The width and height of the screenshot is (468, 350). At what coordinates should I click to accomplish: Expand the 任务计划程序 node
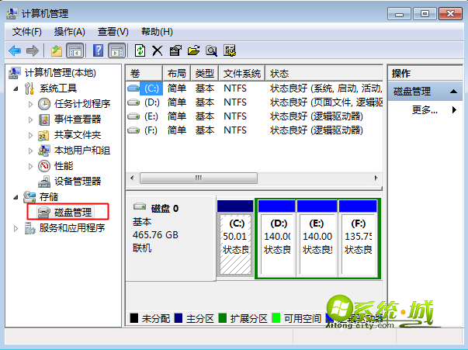30,104
